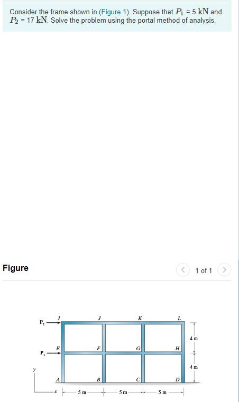Click the 1 of 1 figure counter
The height and width of the screenshot is (402, 239).
pyautogui.click(x=204, y=270)
